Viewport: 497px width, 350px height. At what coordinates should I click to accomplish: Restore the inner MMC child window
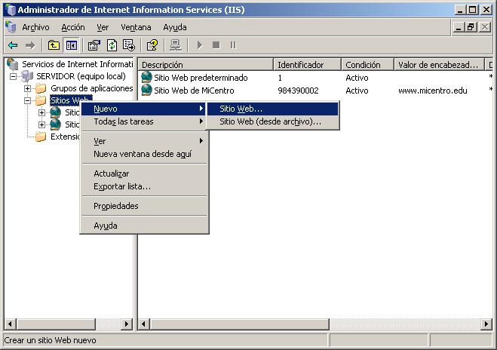pyautogui.click(x=471, y=27)
